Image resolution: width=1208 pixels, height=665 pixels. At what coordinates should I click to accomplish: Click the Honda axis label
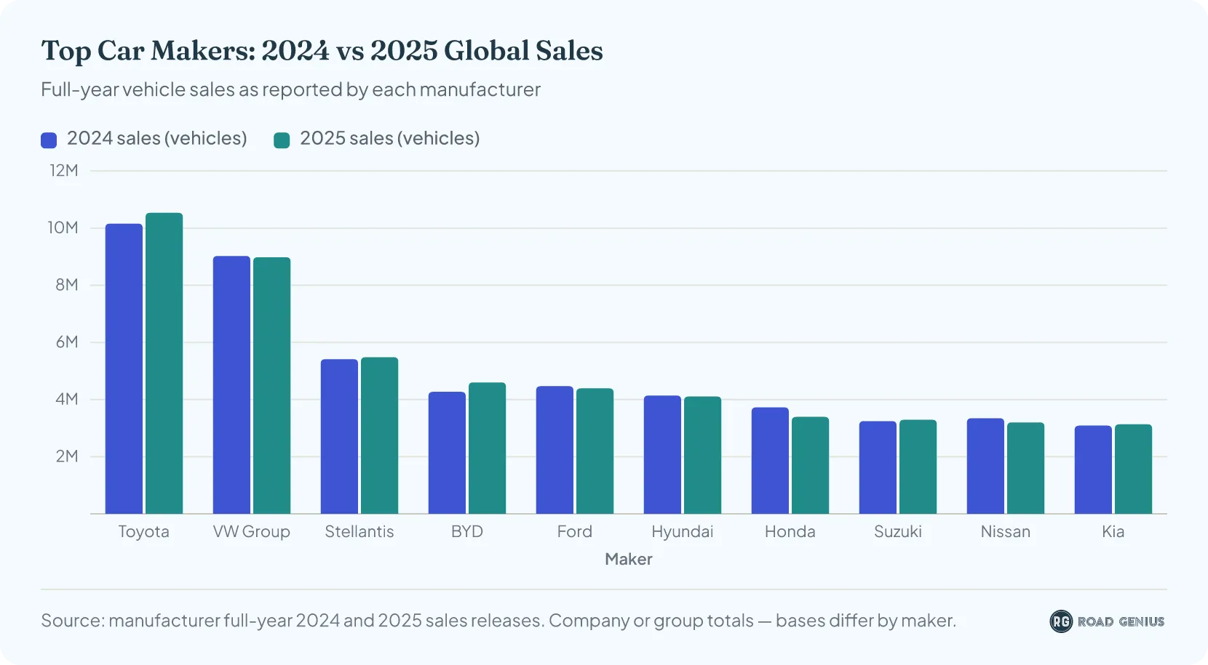click(790, 532)
